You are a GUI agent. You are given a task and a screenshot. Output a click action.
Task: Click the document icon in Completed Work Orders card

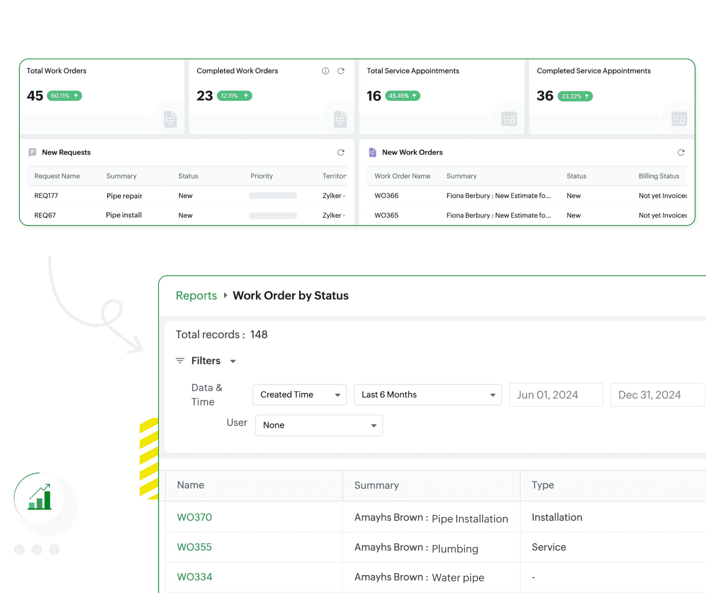[x=340, y=119]
